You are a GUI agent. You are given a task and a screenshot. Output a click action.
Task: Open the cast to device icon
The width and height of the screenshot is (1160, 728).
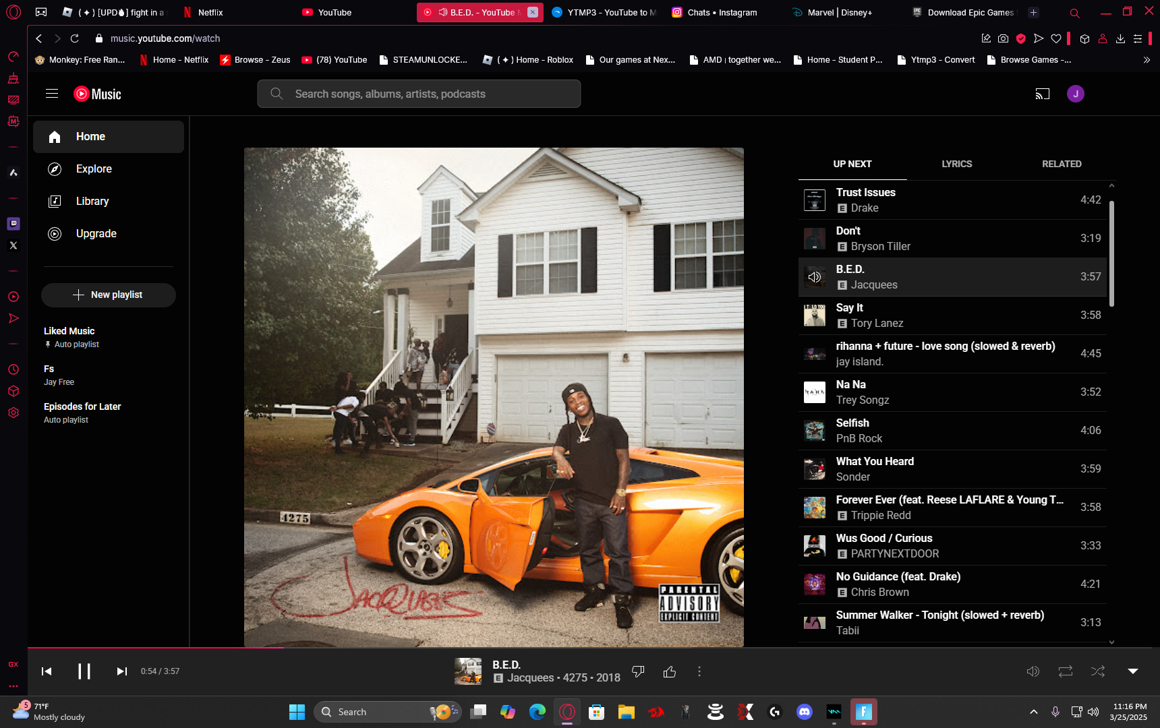(1043, 94)
